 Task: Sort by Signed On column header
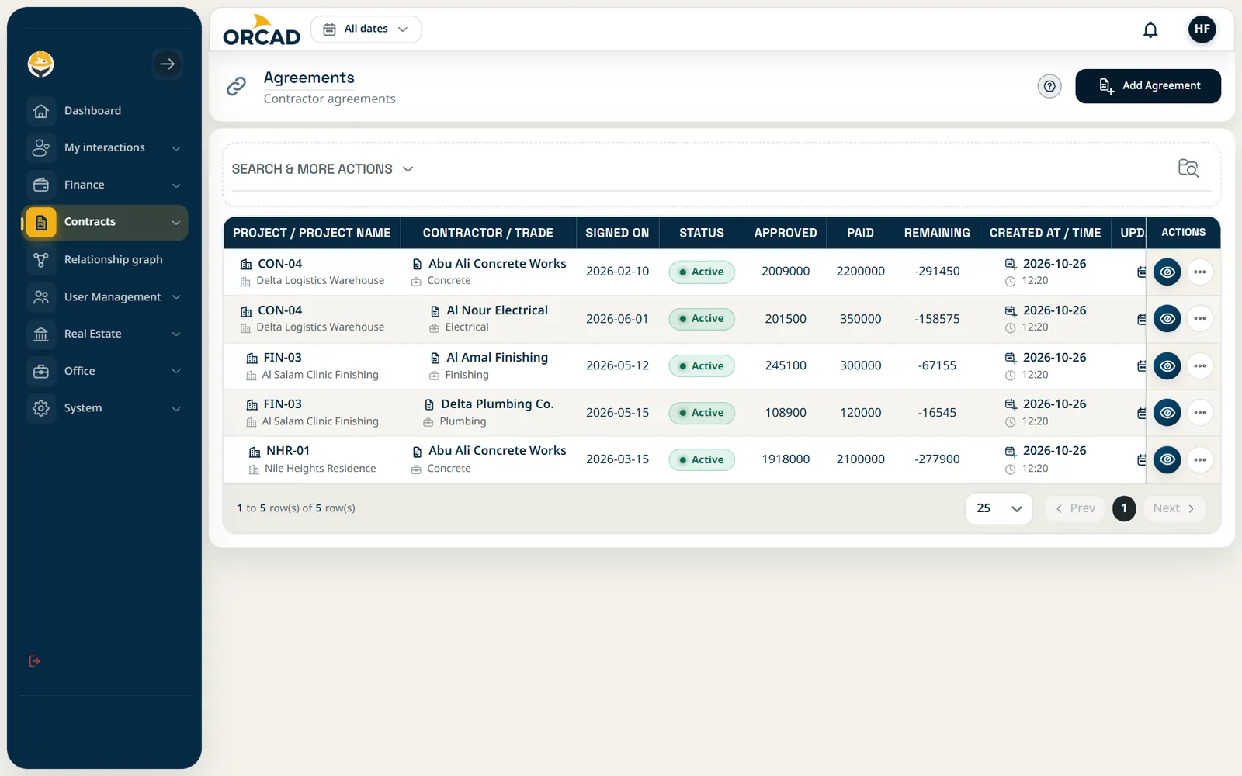tap(617, 233)
